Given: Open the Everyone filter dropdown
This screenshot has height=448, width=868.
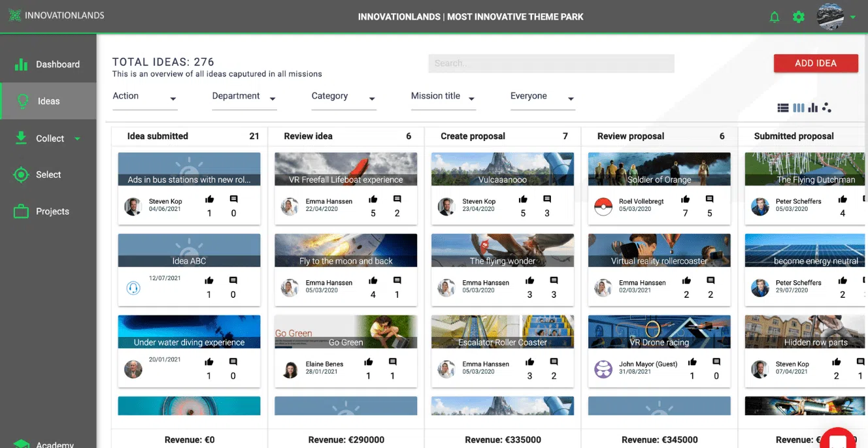Looking at the screenshot, I should (x=542, y=97).
